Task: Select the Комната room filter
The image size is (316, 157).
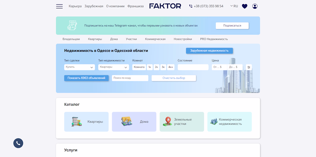Action: (x=139, y=67)
